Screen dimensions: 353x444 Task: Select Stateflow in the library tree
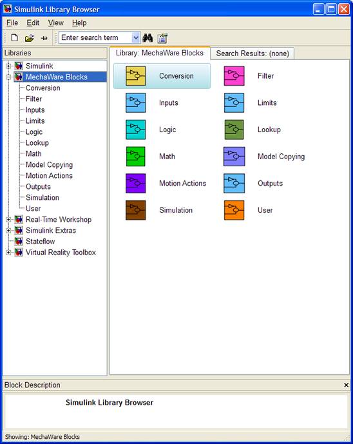pos(40,241)
